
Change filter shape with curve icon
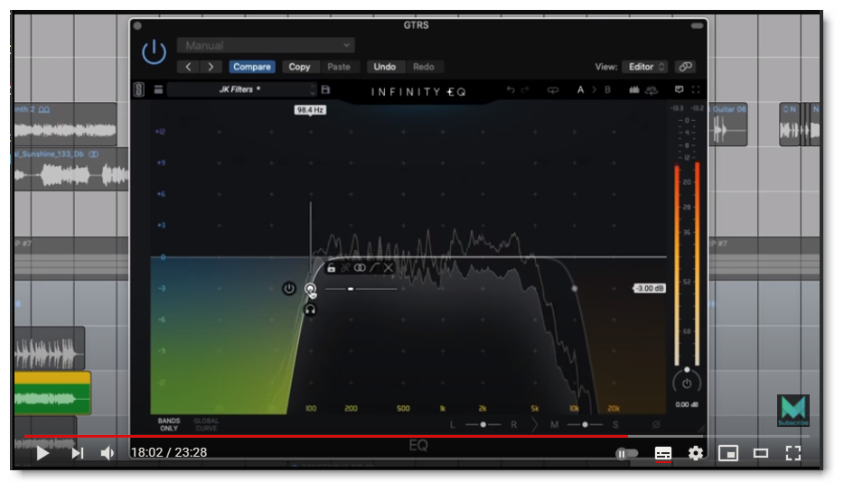[375, 268]
